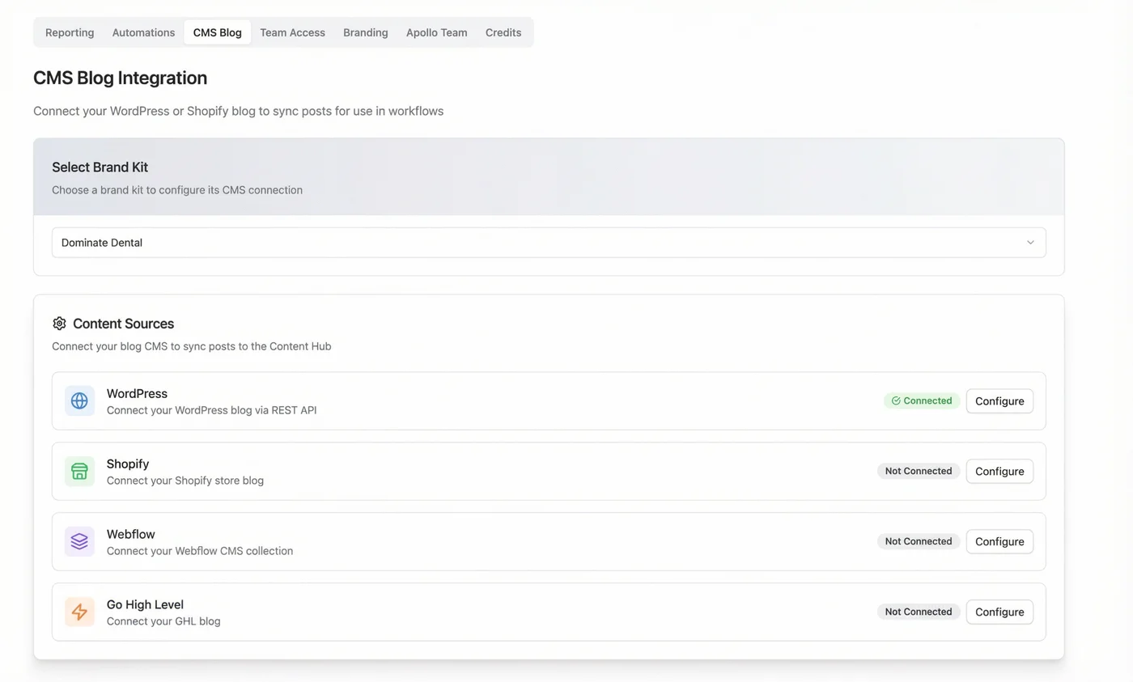Click the green Connected status badge for WordPress

click(x=922, y=400)
